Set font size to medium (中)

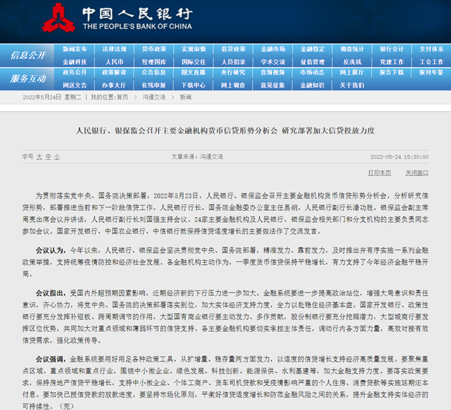48,157
